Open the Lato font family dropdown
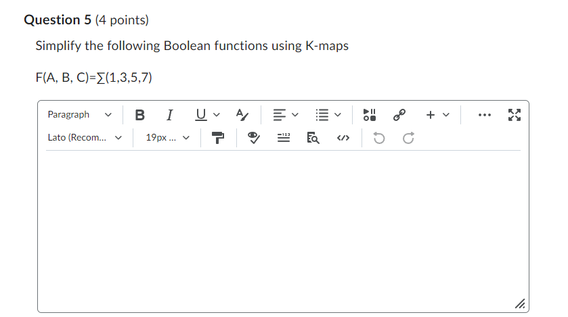The image size is (568, 317). click(85, 138)
